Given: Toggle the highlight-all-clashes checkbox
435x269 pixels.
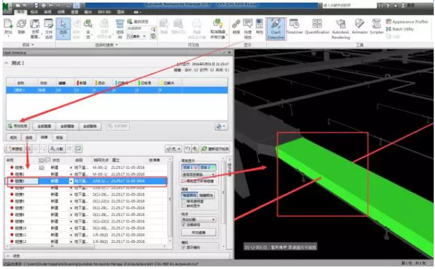Looking at the screenshot, I should 183,181.
